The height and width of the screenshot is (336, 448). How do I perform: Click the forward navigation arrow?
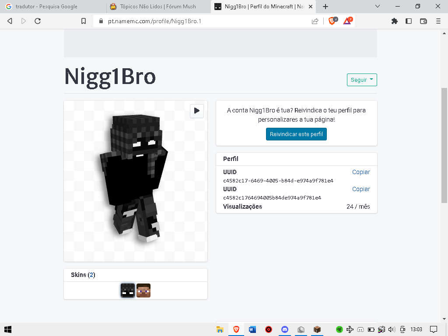point(24,21)
